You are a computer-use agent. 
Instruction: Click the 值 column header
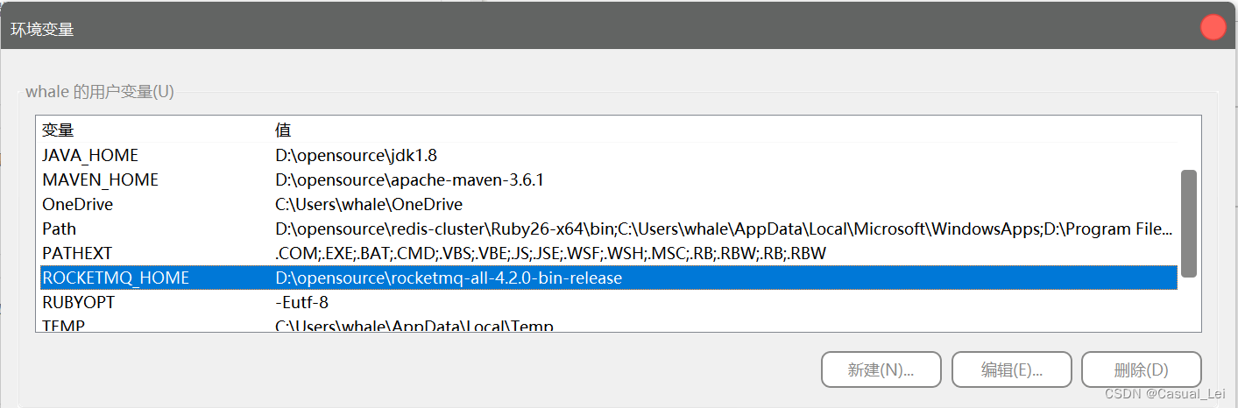(x=282, y=130)
